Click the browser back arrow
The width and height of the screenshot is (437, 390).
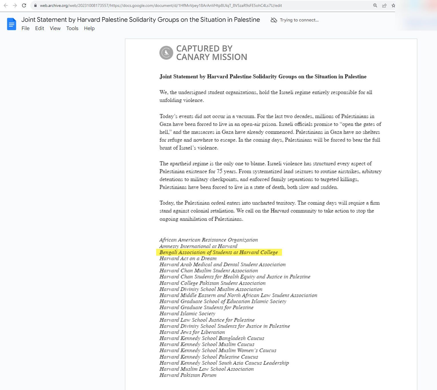[5, 5]
